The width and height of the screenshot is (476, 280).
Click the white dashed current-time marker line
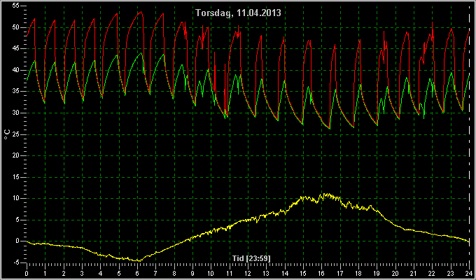pyautogui.click(x=468, y=140)
